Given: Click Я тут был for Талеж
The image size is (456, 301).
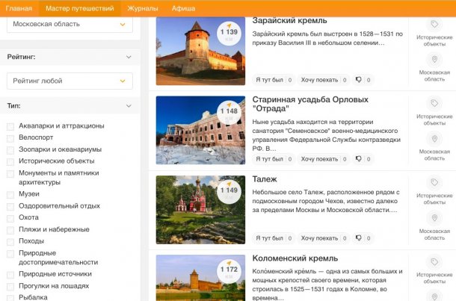Looking at the screenshot, I should tap(274, 238).
